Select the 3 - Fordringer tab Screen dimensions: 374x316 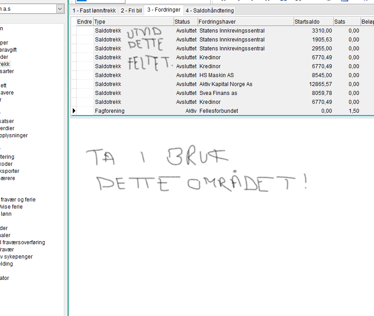click(x=164, y=10)
